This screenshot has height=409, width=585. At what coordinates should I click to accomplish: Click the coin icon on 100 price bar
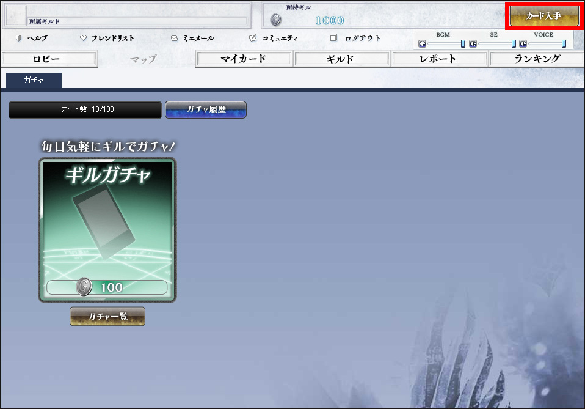point(84,287)
